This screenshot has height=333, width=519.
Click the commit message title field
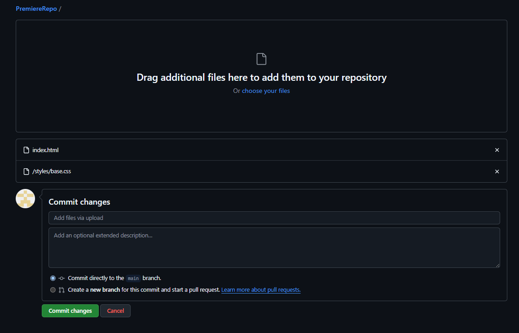[x=274, y=218]
